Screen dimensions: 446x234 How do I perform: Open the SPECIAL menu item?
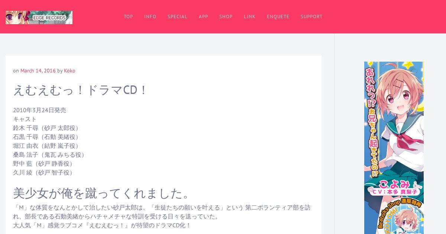tap(177, 17)
